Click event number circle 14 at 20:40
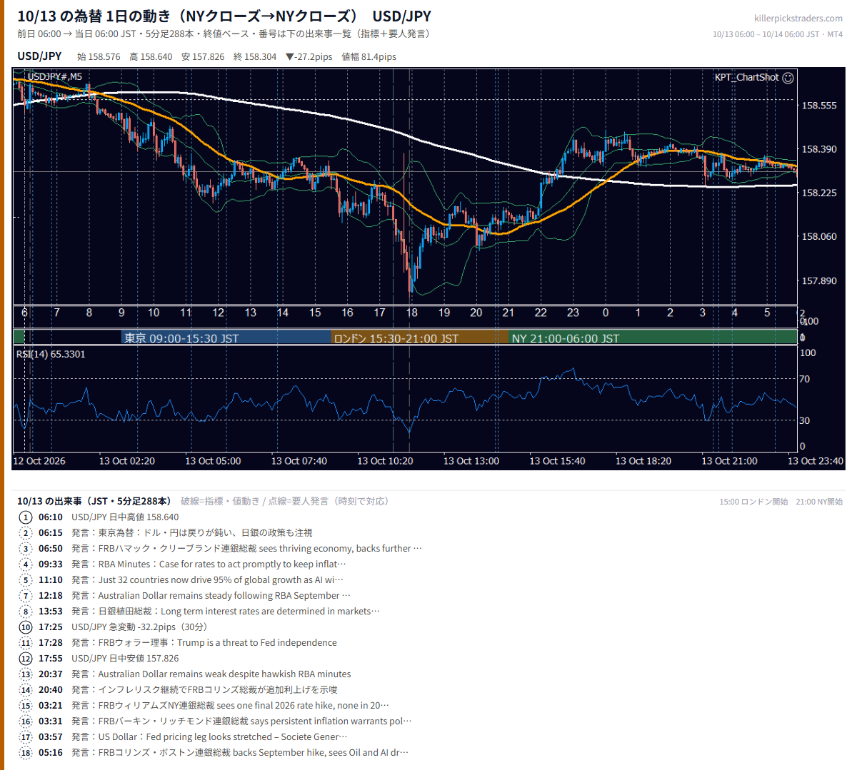 26,690
